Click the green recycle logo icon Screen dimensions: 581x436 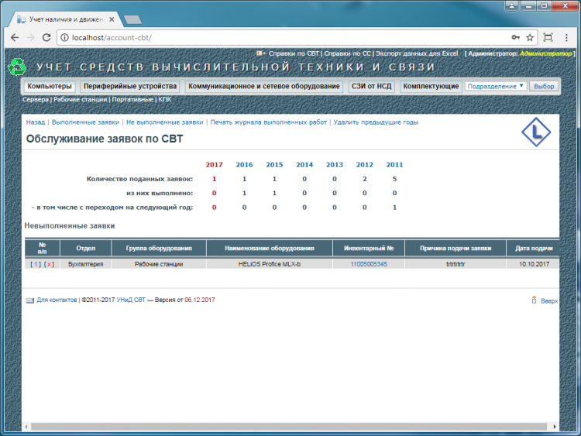tap(17, 67)
